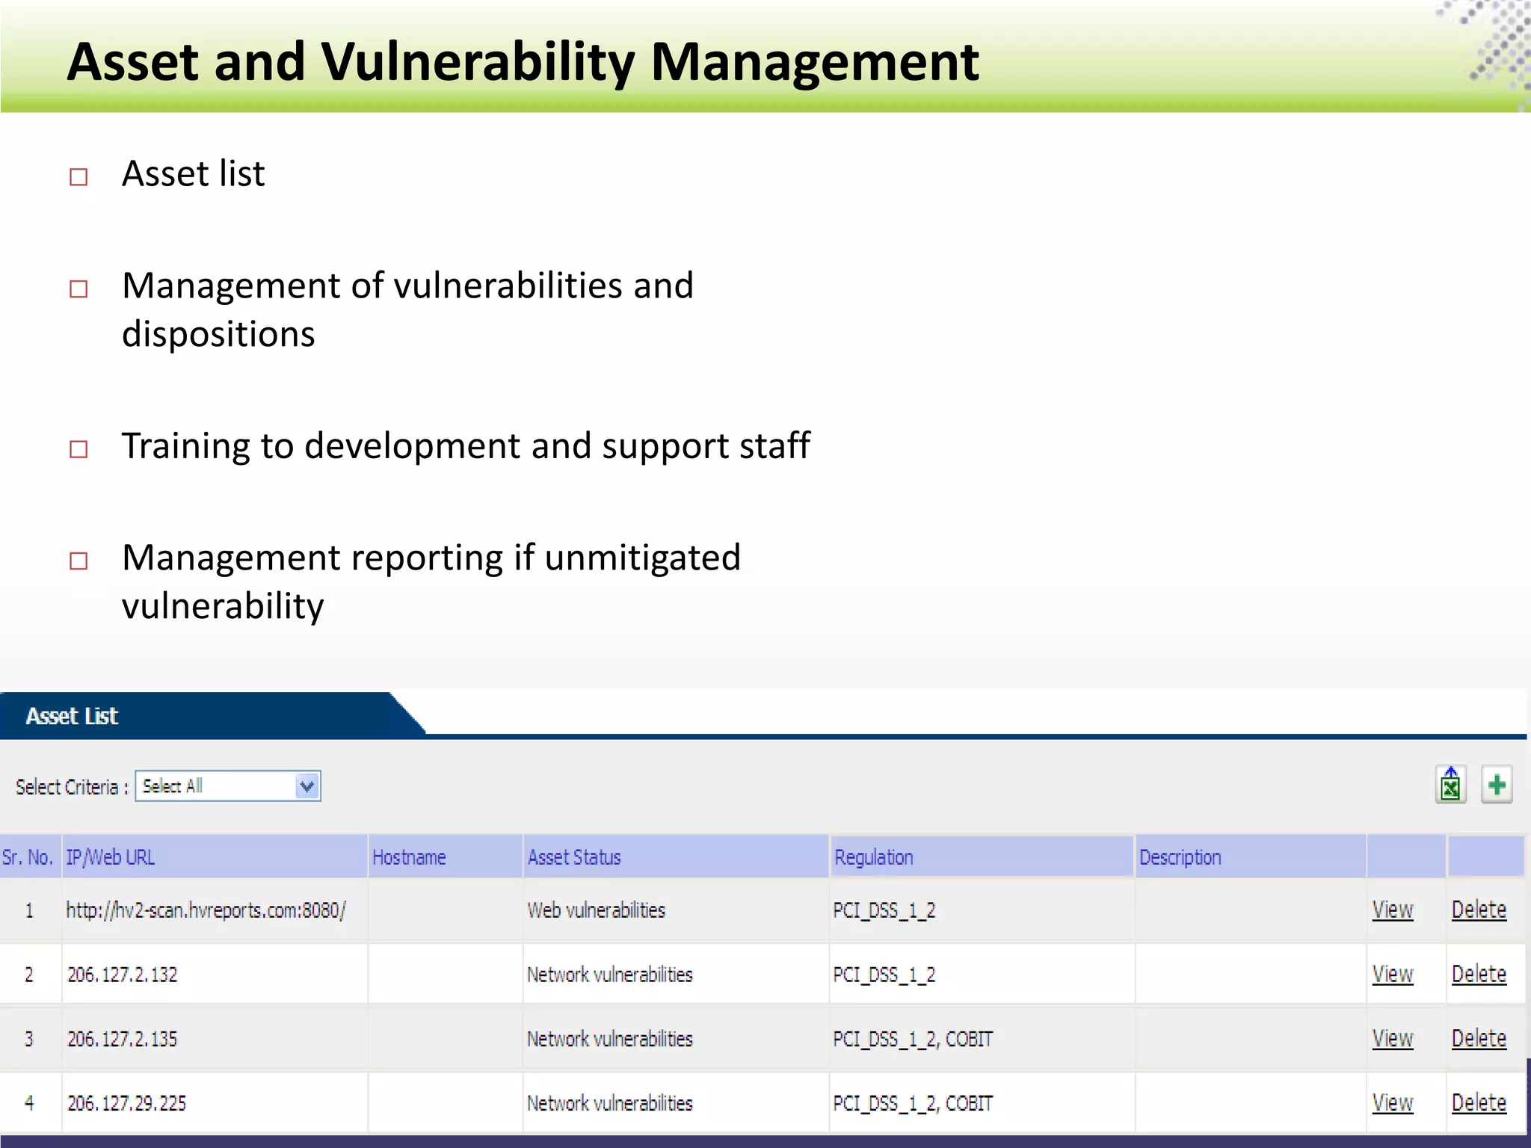This screenshot has width=1531, height=1148.
Task: Delete asset 206.127.2.135
Action: 1479,1038
